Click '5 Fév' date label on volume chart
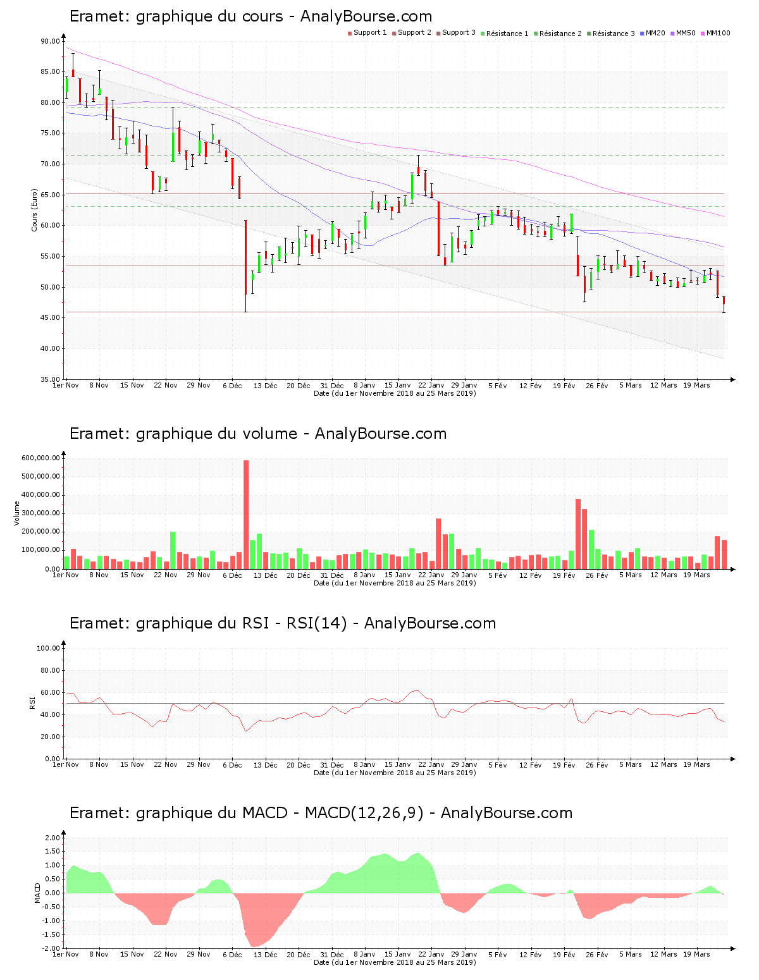This screenshot has width=759, height=980. coord(498,575)
